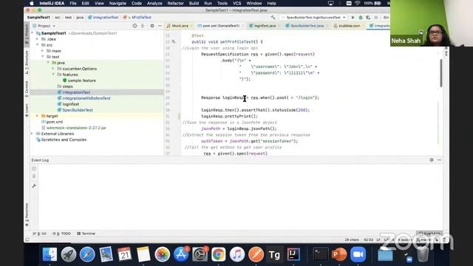Open the Navigate menu
473x266 pixels.
pos(118,3)
